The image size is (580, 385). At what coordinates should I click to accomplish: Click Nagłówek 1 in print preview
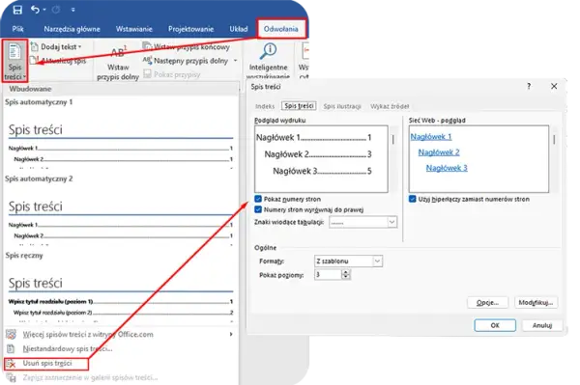pyautogui.click(x=313, y=138)
